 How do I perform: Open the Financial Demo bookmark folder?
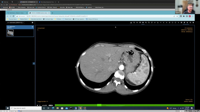click(x=12, y=19)
